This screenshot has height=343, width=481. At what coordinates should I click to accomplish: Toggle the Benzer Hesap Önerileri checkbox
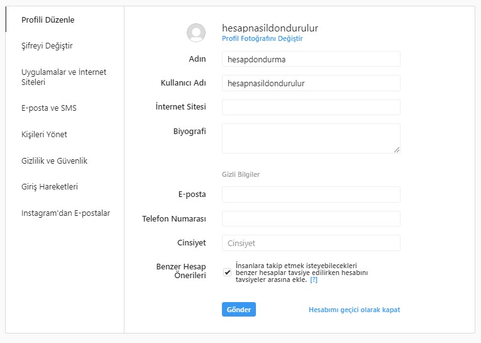pyautogui.click(x=228, y=272)
